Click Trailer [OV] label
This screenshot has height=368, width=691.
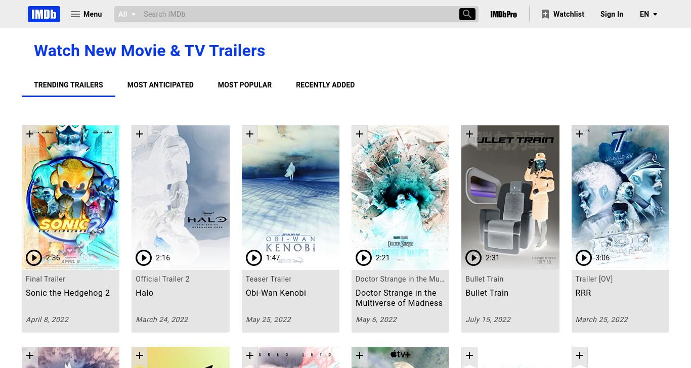click(x=594, y=279)
